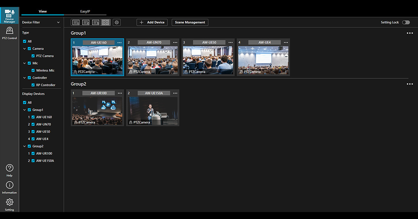The image size is (418, 219).
Task: Collapse the Group1 device tree
Action: tap(24, 109)
